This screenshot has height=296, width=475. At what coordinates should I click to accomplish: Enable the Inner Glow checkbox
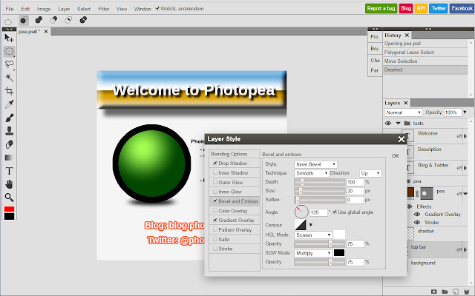(215, 192)
